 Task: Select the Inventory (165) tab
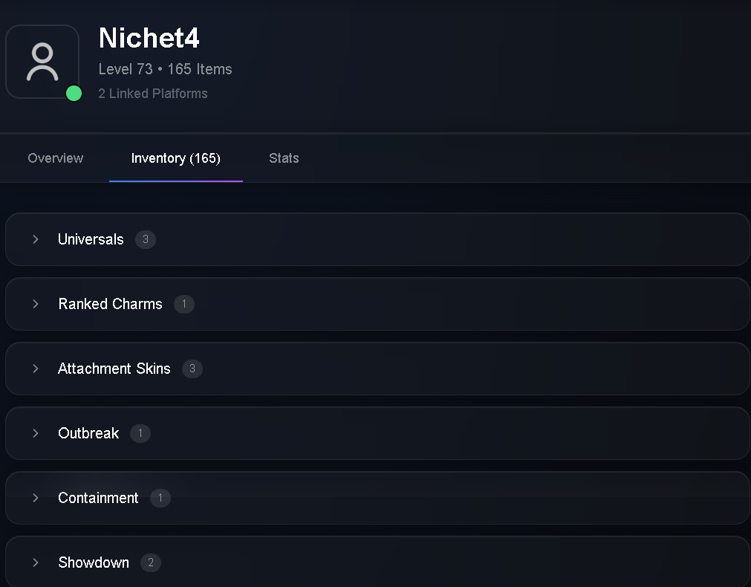pyautogui.click(x=176, y=158)
